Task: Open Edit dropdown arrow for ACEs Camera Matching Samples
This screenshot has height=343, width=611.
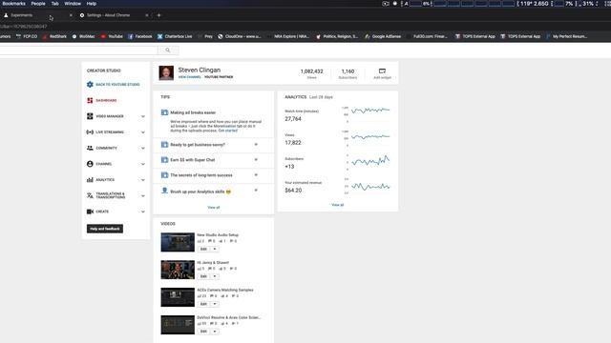Action: 215,304
